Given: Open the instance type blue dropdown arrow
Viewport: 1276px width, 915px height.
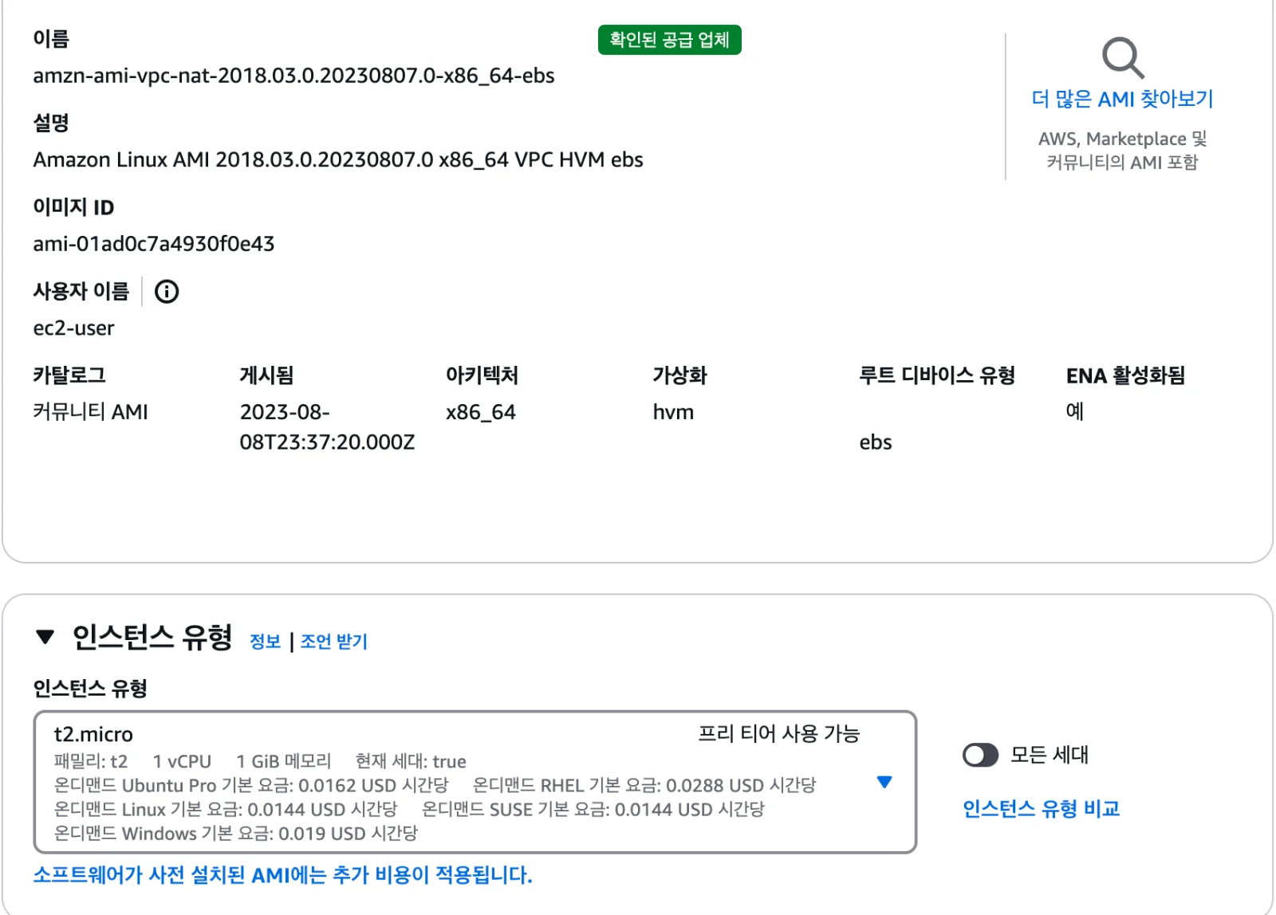Looking at the screenshot, I should pyautogui.click(x=884, y=782).
